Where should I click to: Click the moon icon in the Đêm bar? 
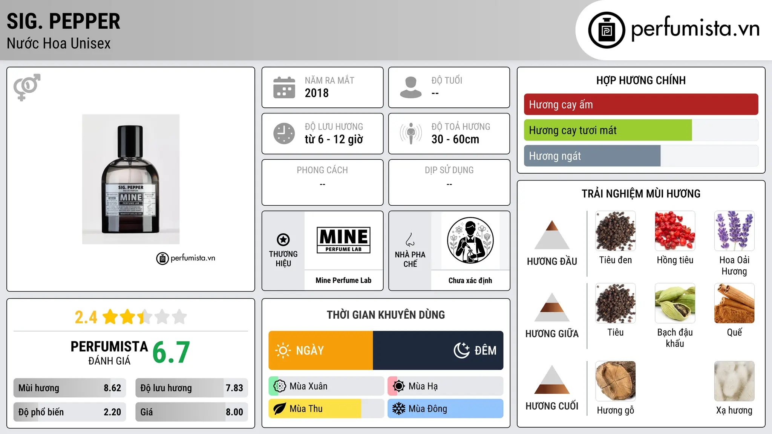tap(461, 350)
